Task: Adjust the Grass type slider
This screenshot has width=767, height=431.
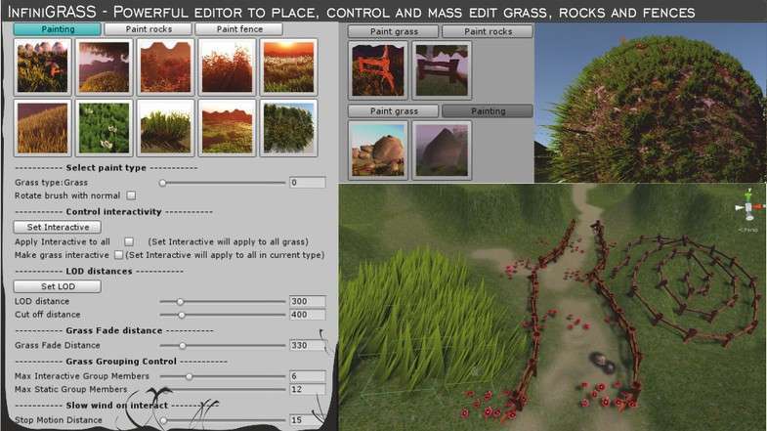Action: pos(223,183)
